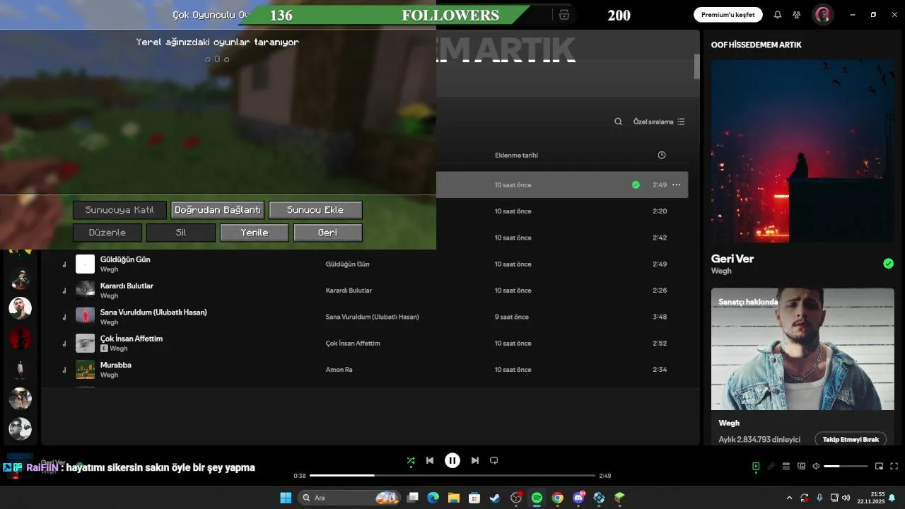Screen dimensions: 905x509
Task: Open lyrics microphone icon
Action: point(771,466)
